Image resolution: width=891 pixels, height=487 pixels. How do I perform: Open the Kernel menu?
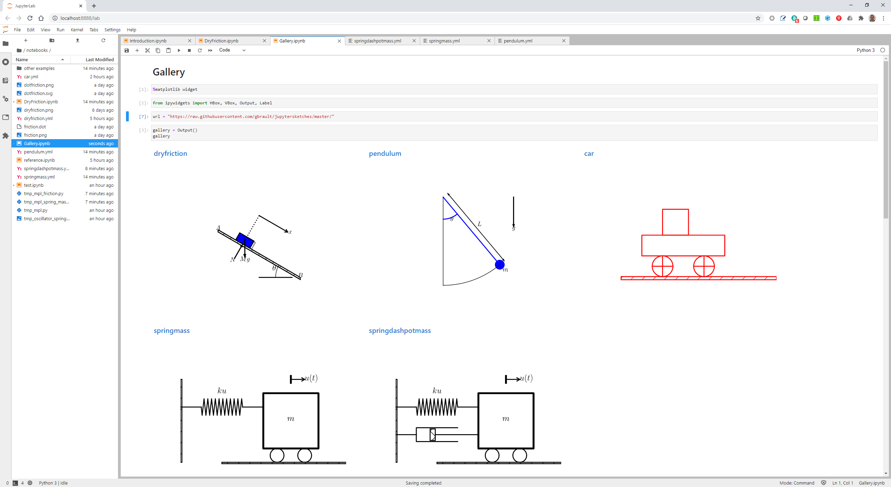click(77, 30)
